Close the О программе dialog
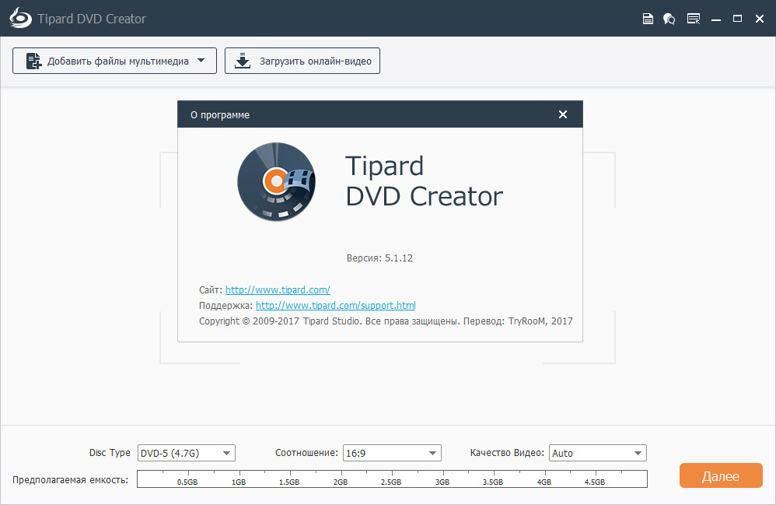This screenshot has width=776, height=505. tap(563, 114)
